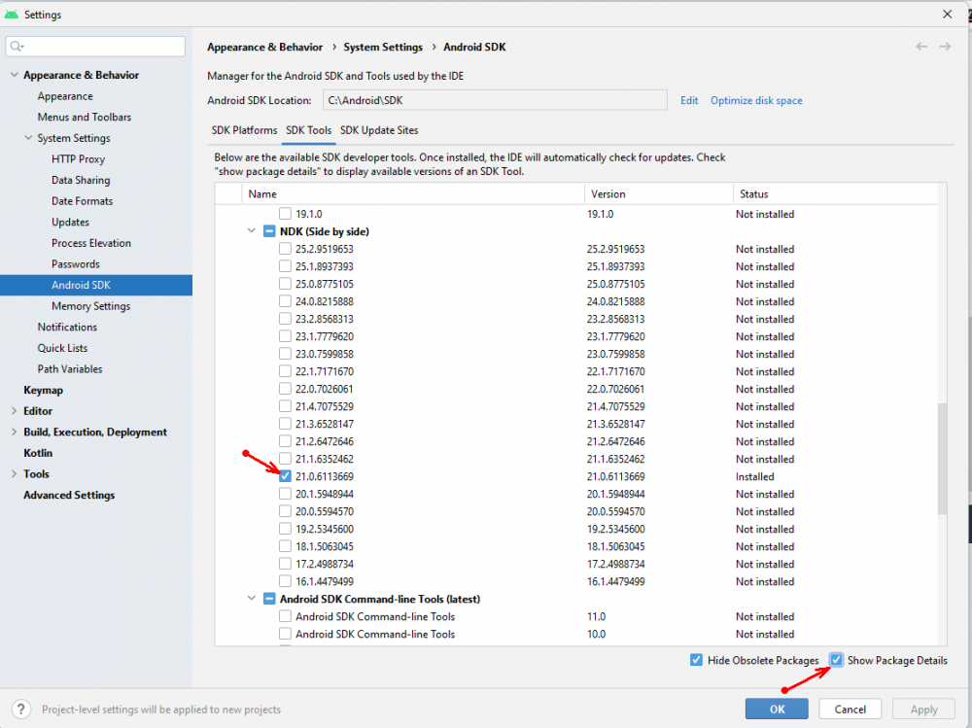
Task: Expand the Tools settings section
Action: (x=15, y=473)
